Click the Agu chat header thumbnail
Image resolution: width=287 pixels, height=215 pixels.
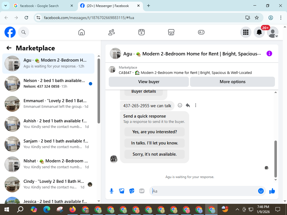tap(115, 53)
